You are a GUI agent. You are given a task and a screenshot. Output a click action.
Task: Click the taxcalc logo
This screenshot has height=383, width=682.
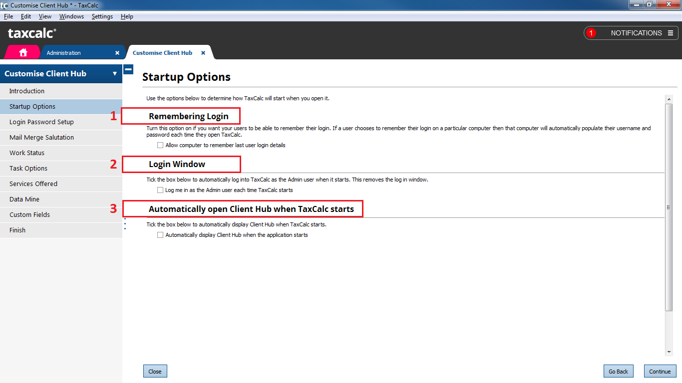pos(32,33)
